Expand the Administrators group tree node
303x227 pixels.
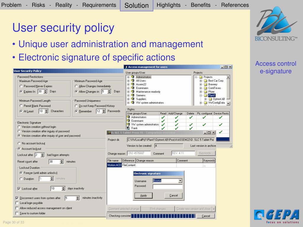[128, 77]
